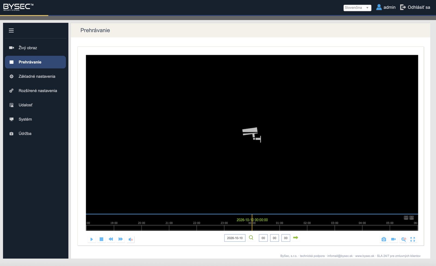Click the fast forward button

[120, 239]
